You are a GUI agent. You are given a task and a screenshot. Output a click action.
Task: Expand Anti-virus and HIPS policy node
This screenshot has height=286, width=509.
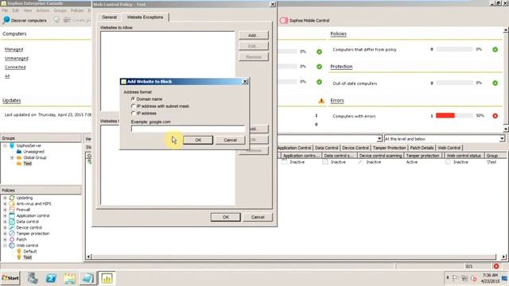6,203
